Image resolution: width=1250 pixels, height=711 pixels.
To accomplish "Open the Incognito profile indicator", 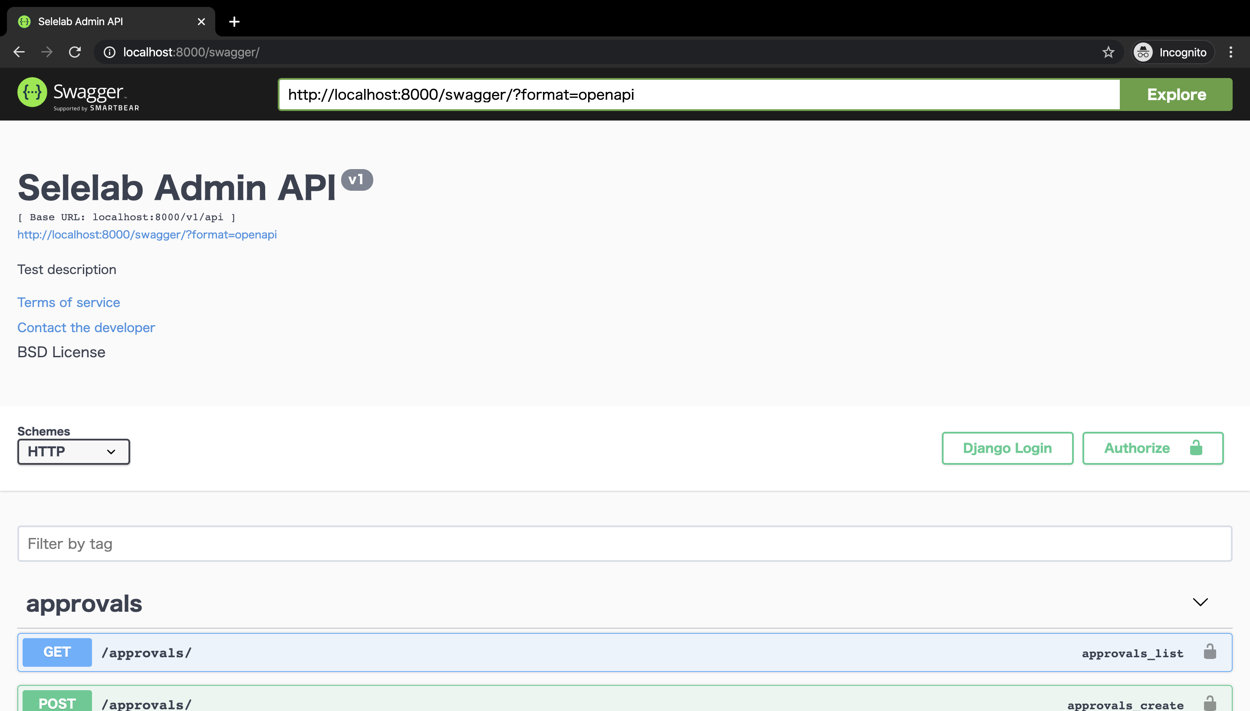I will [x=1173, y=52].
